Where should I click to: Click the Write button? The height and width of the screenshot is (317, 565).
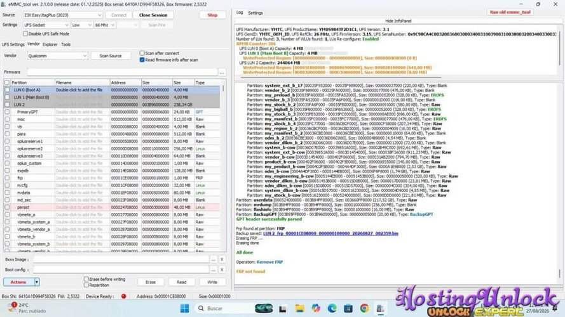[x=213, y=282]
